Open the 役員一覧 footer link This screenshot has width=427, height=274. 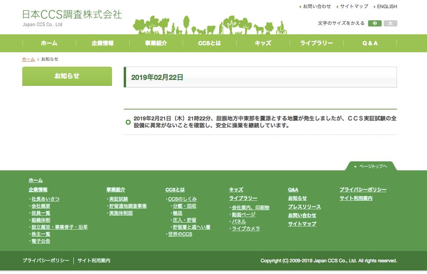(41, 213)
